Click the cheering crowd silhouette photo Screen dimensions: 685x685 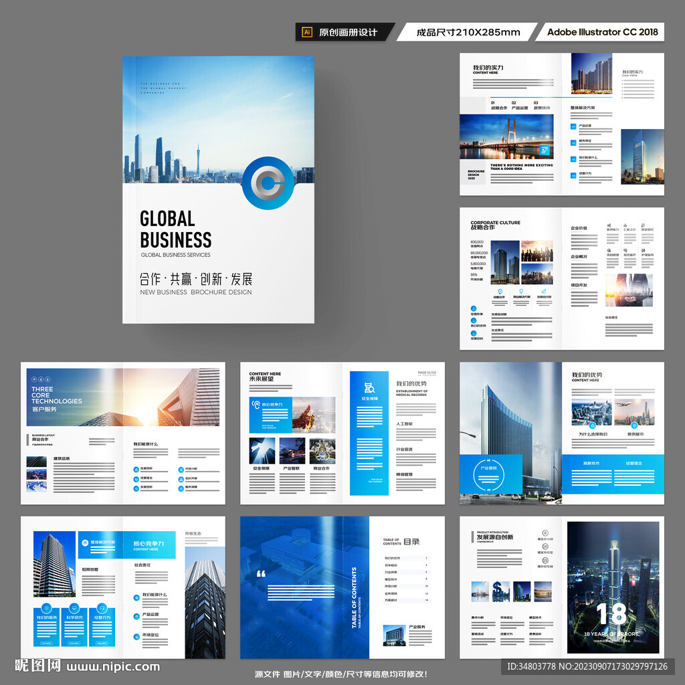pyautogui.click(x=537, y=251)
